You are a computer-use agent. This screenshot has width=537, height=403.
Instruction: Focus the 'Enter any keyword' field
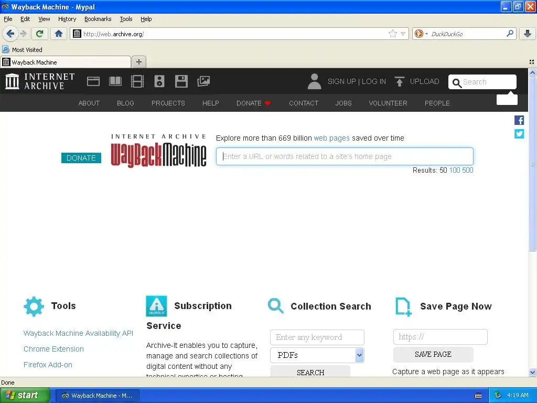click(317, 337)
